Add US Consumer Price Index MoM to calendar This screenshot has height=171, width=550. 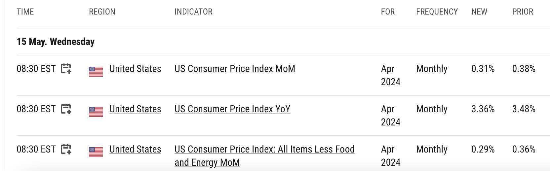(x=66, y=69)
